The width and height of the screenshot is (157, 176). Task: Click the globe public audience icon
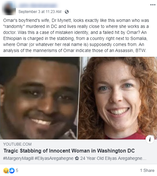pyautogui.click(x=67, y=12)
